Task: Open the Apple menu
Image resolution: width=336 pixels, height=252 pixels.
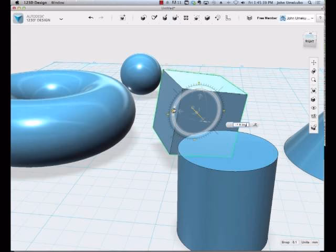Action: [17, 3]
